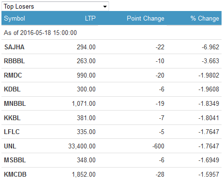The width and height of the screenshot is (222, 180).
Task: Click the UNL price 33,400.00
Action: 82,146
